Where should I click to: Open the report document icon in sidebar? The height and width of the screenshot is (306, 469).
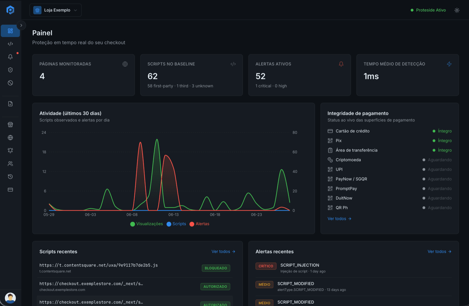tap(10, 104)
